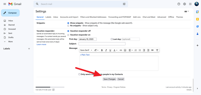Viewport: 201px width, 95px height.
Task: Show search options filter icon
Action: tap(124, 4)
